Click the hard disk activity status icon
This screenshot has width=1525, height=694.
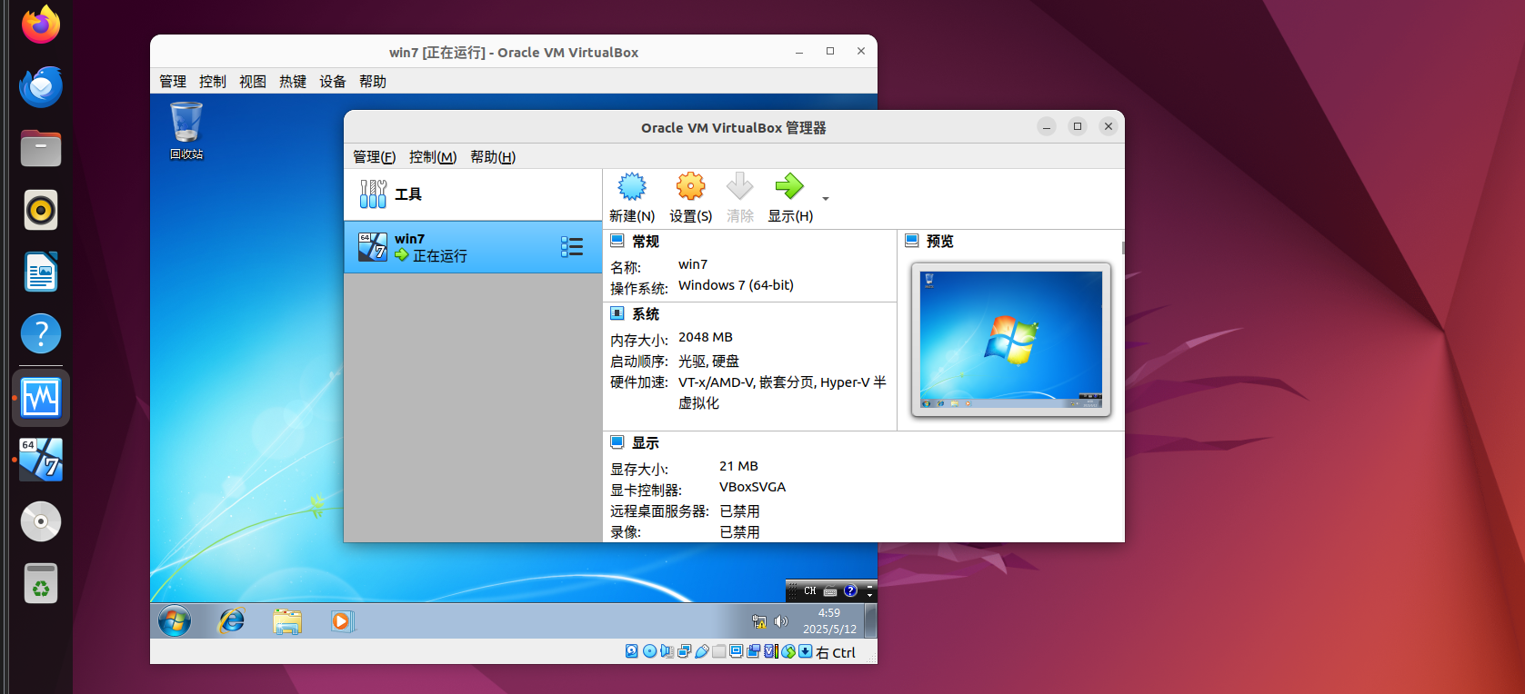[632, 651]
